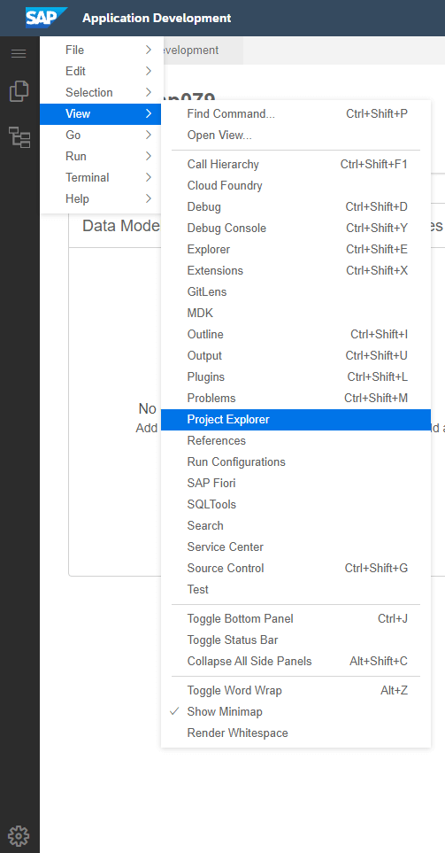
Task: Click the SAP logo
Action: [x=46, y=18]
